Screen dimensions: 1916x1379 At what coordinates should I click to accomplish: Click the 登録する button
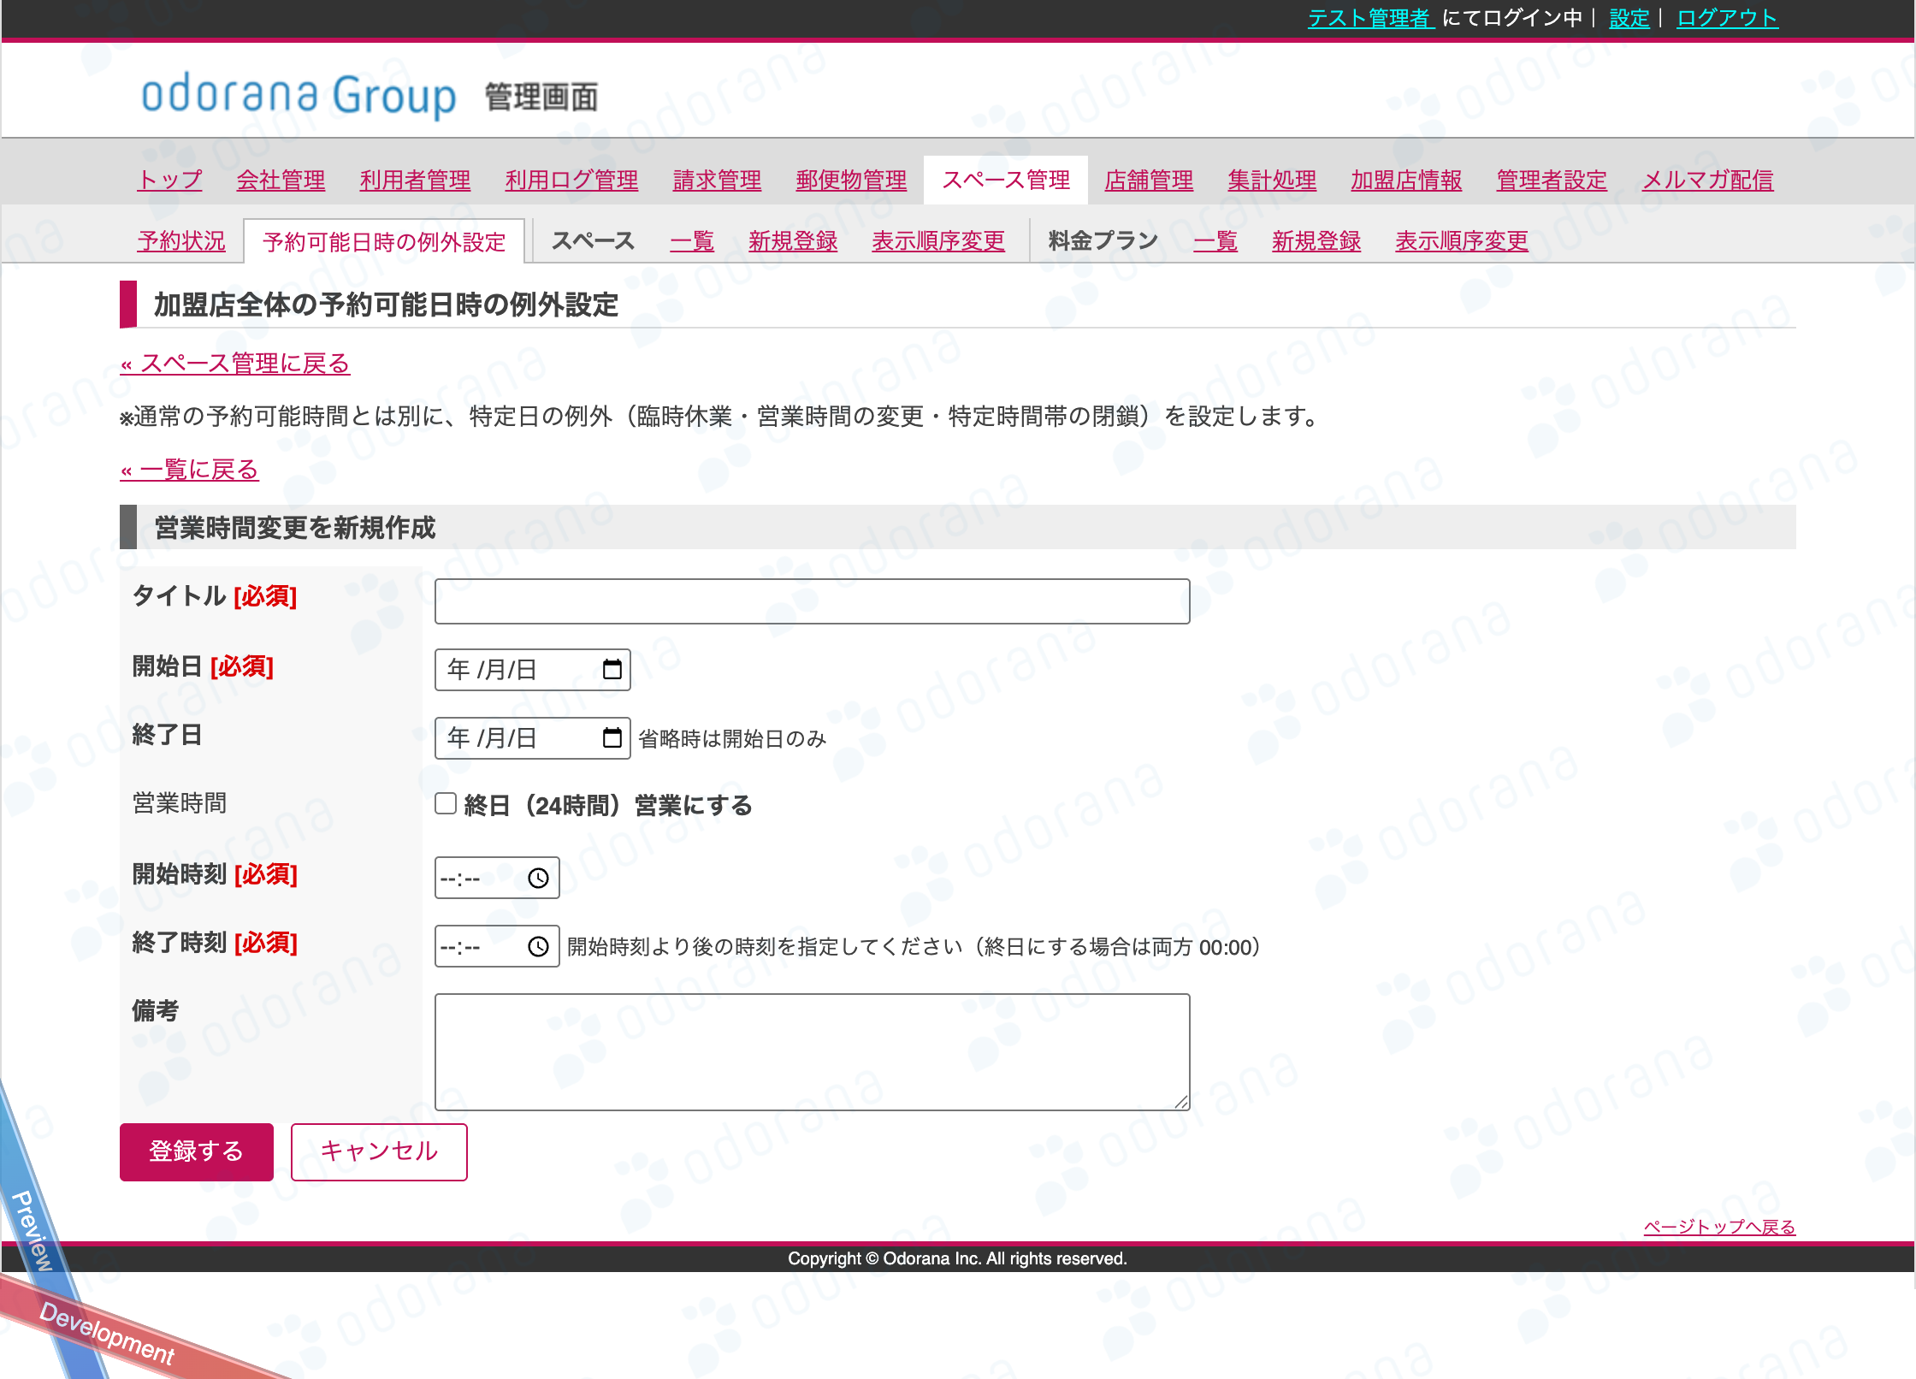(197, 1152)
